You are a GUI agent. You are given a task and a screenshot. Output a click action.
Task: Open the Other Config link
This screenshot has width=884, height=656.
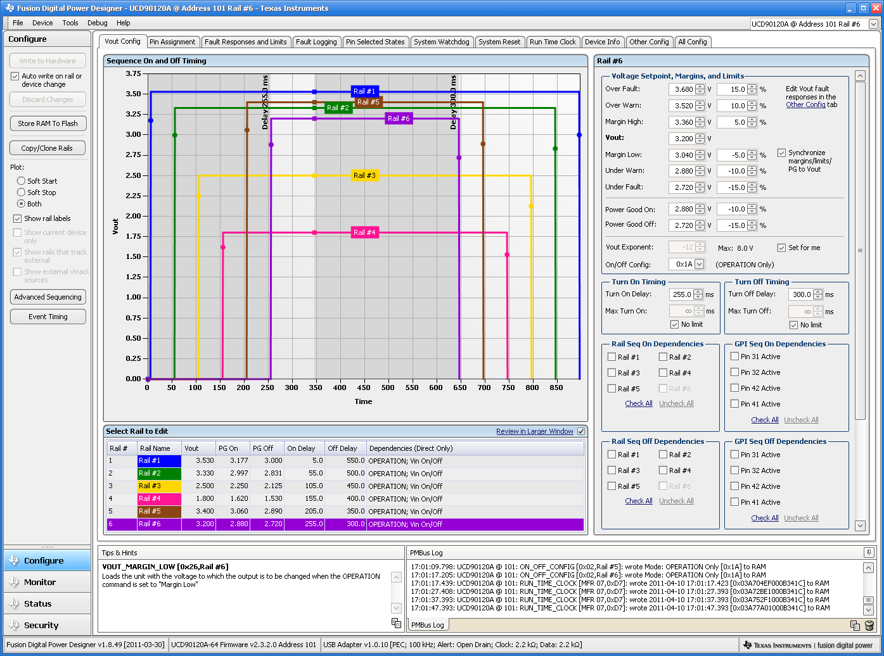pos(805,105)
